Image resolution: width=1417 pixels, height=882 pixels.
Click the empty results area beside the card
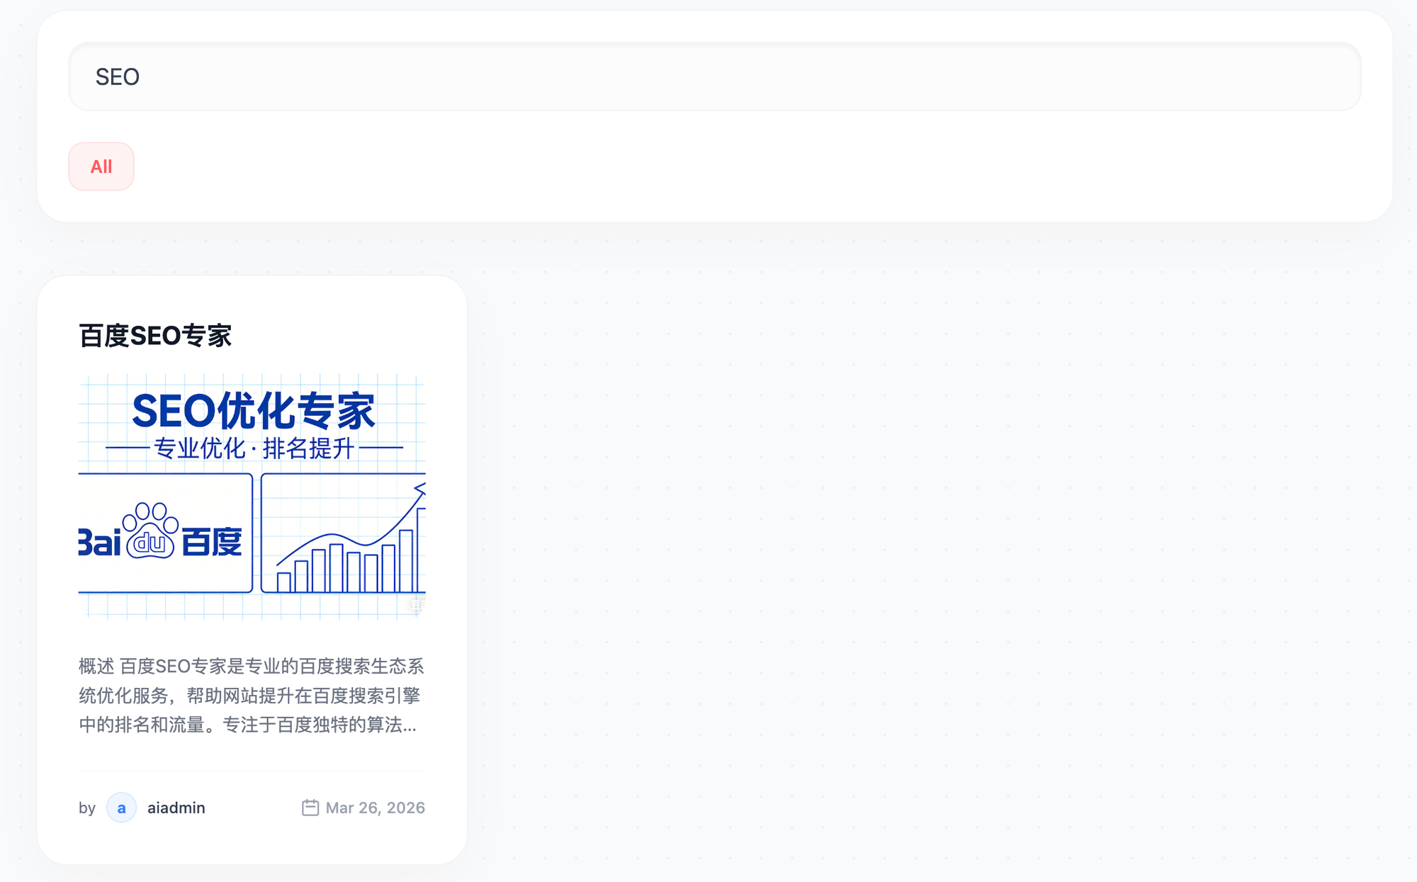pos(921,567)
